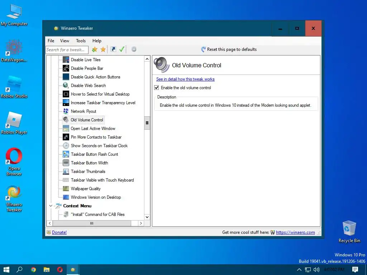The width and height of the screenshot is (367, 275).
Task: Click the Taskbar Button Width icon
Action: [66, 163]
